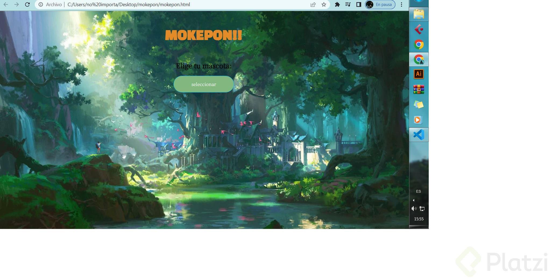Screen dimensions: 553x280
Task: Show hidden system tray icons
Action: pos(414,200)
